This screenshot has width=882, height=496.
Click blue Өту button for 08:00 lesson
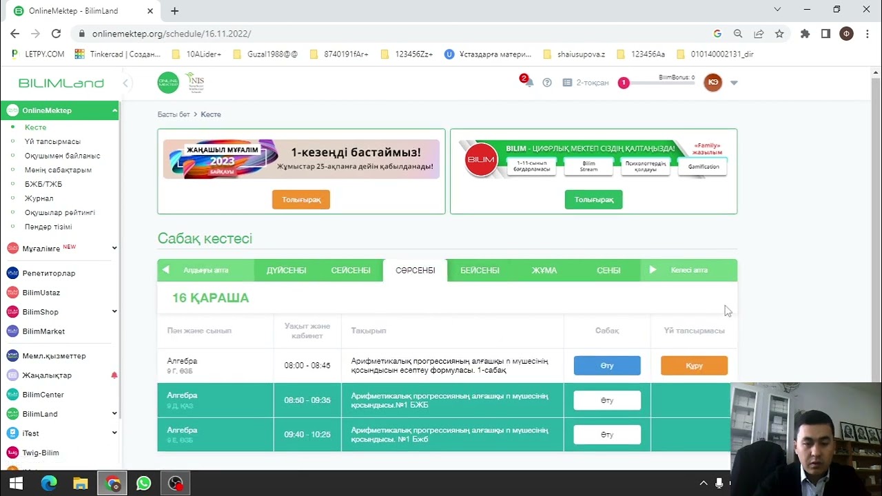pyautogui.click(x=607, y=366)
